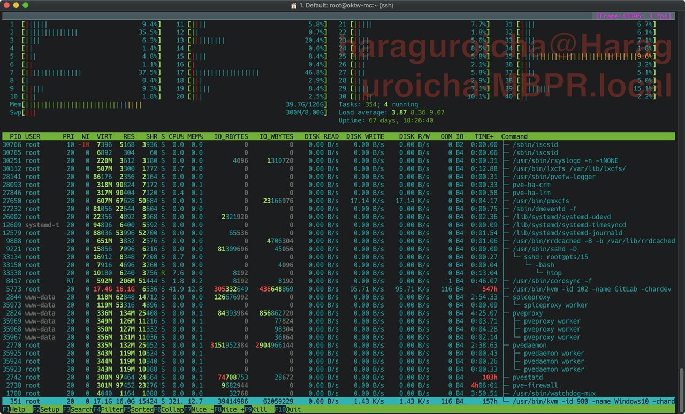Sort by the VIRT column header
This screenshot has width=685, height=414.
pos(104,136)
